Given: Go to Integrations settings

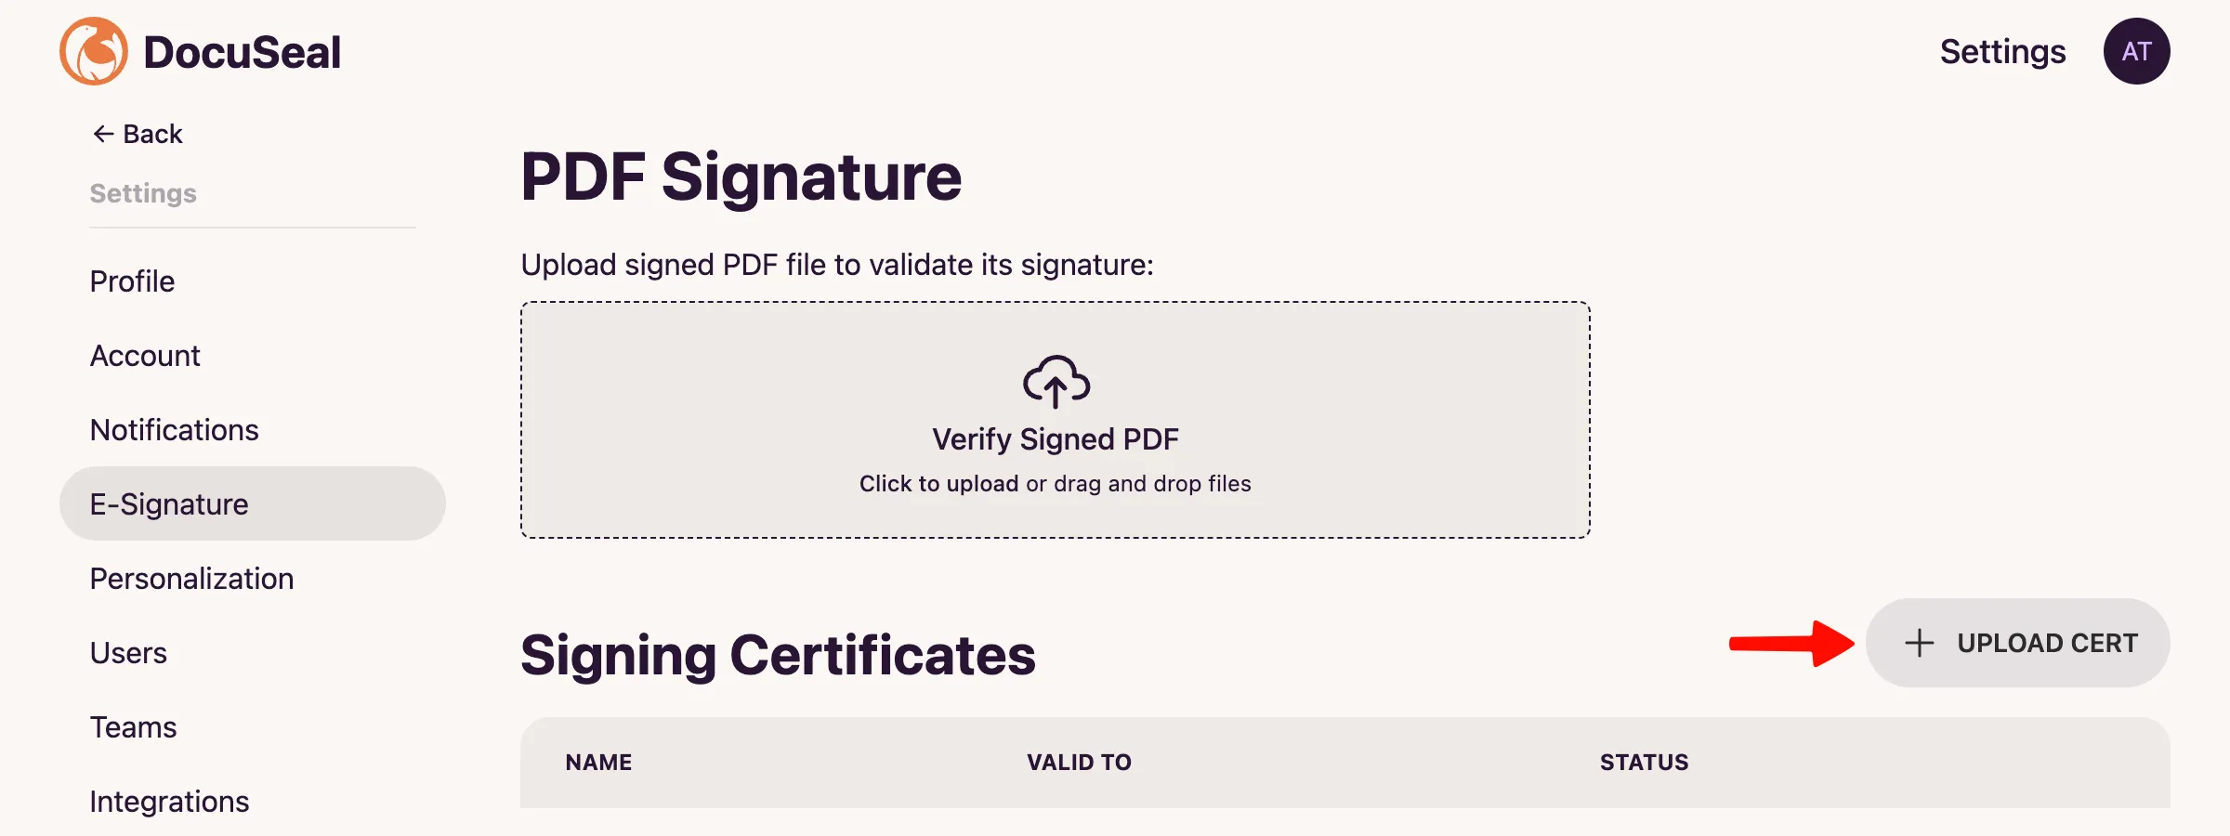Looking at the screenshot, I should 169,801.
